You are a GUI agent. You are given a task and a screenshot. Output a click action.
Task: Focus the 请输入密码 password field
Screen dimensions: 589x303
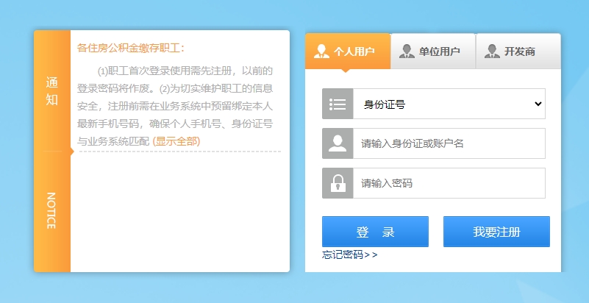[x=449, y=183]
